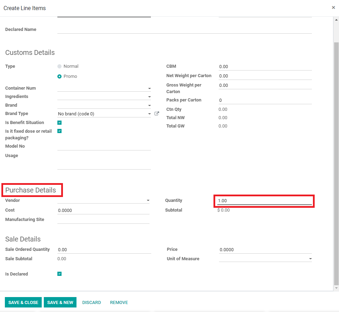Focus the purchase Quantity field
The image size is (339, 312).
point(264,201)
